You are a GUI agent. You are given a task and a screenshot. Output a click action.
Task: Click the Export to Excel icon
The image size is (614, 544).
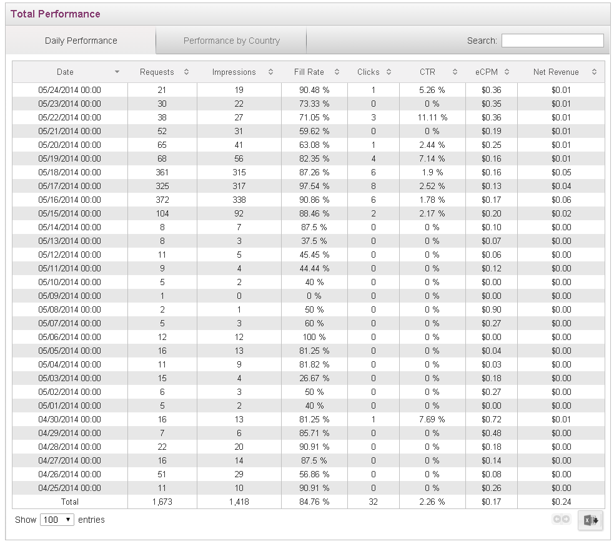[590, 520]
